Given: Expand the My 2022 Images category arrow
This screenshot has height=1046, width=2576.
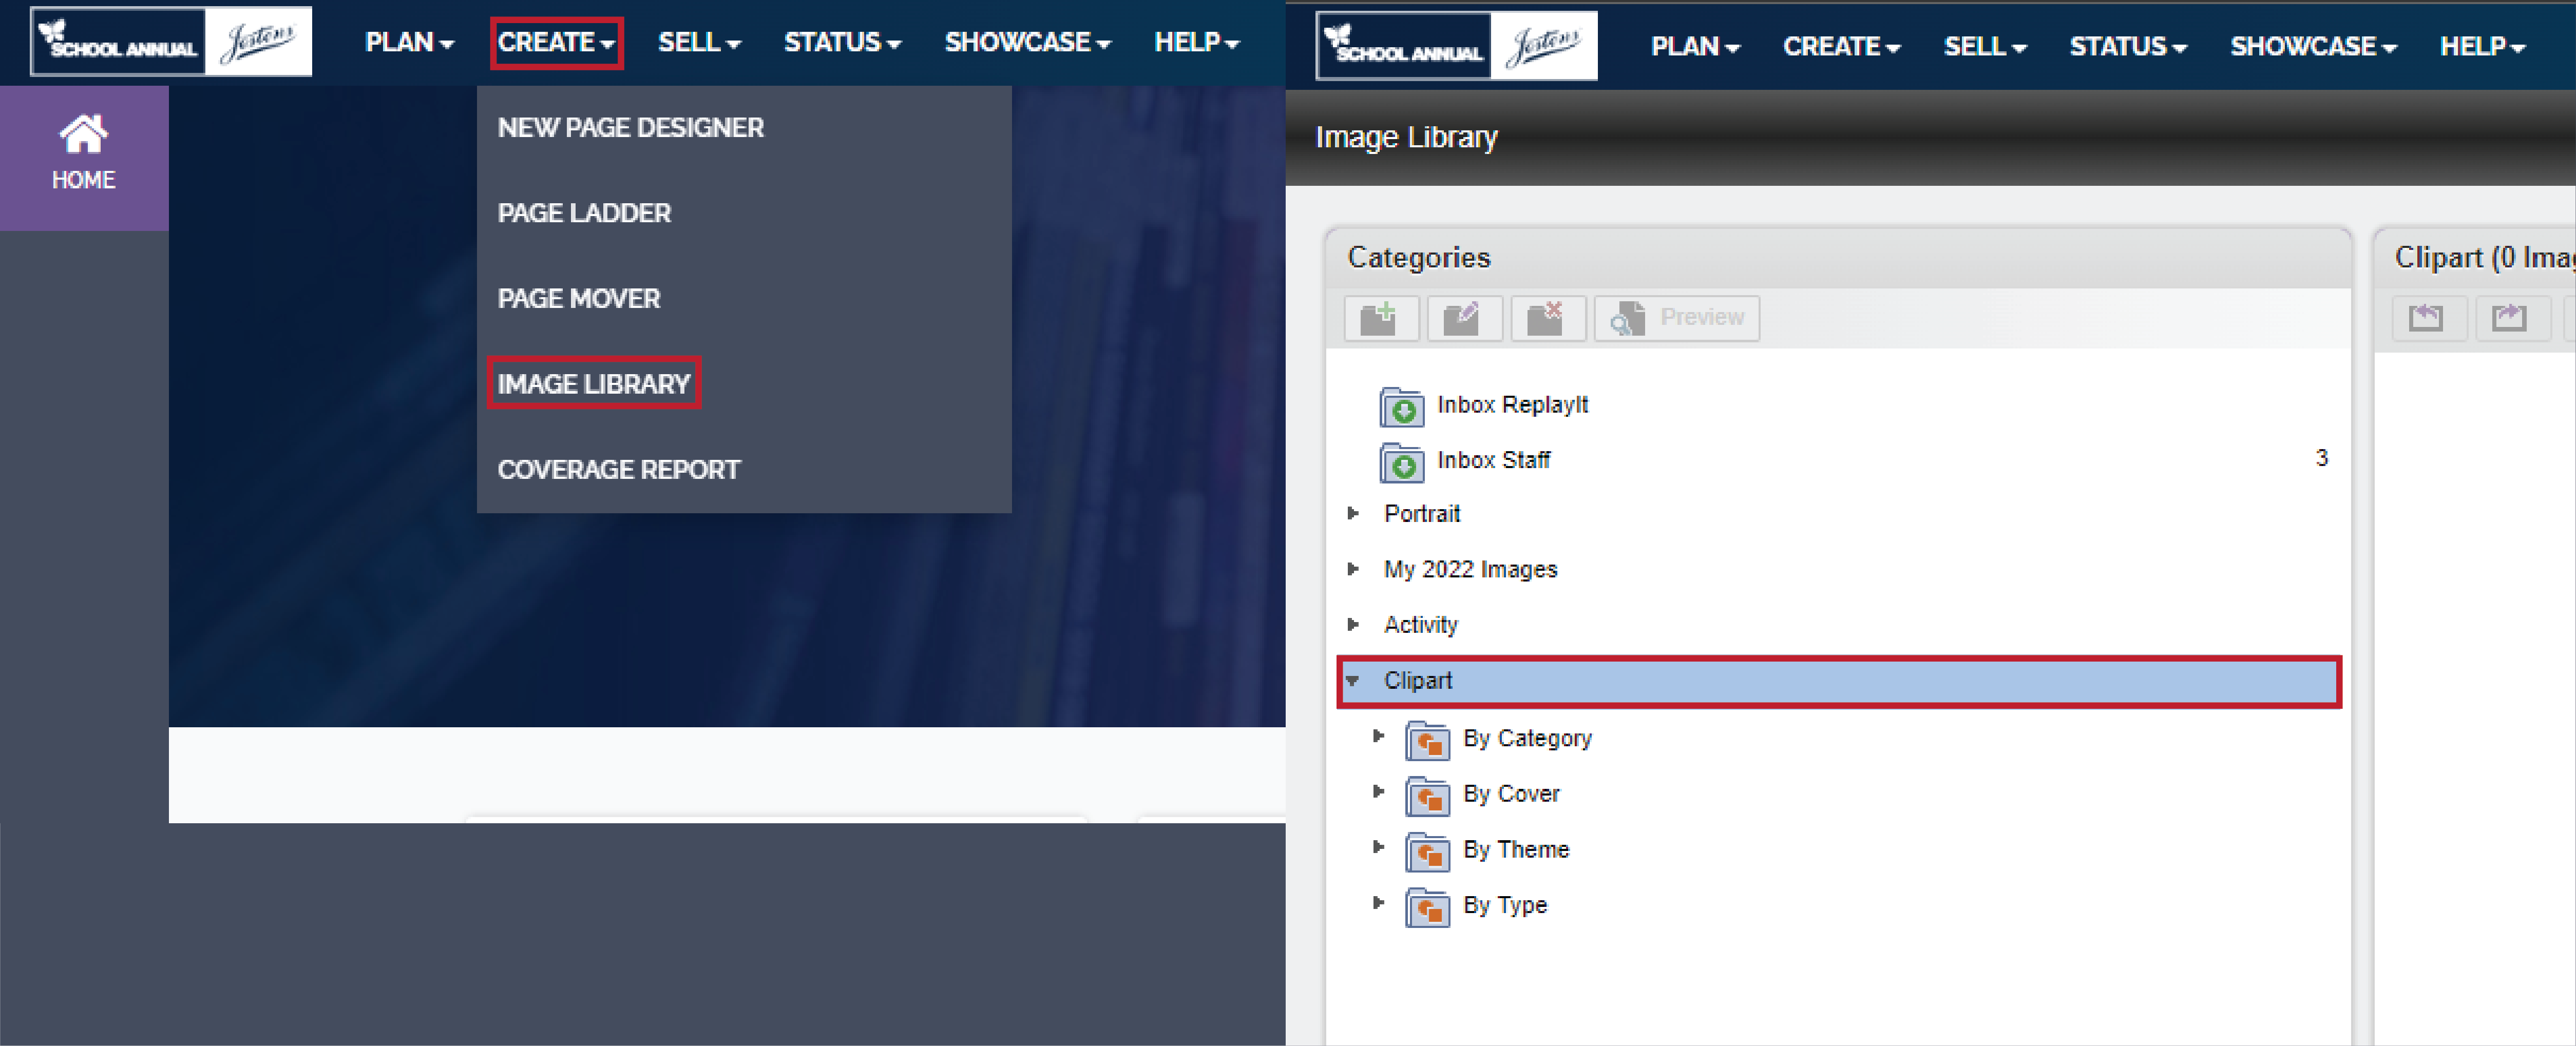Looking at the screenshot, I should click(1352, 569).
